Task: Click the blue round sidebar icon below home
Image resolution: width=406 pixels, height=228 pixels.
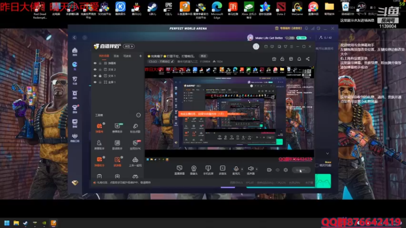Action: tap(75, 65)
